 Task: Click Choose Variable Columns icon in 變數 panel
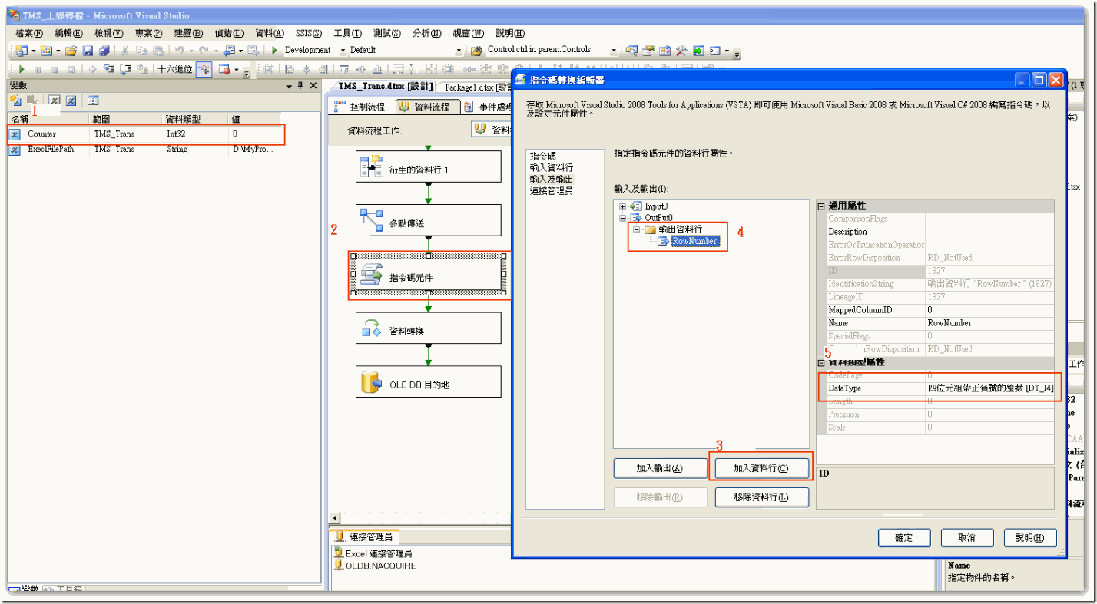[x=93, y=100]
